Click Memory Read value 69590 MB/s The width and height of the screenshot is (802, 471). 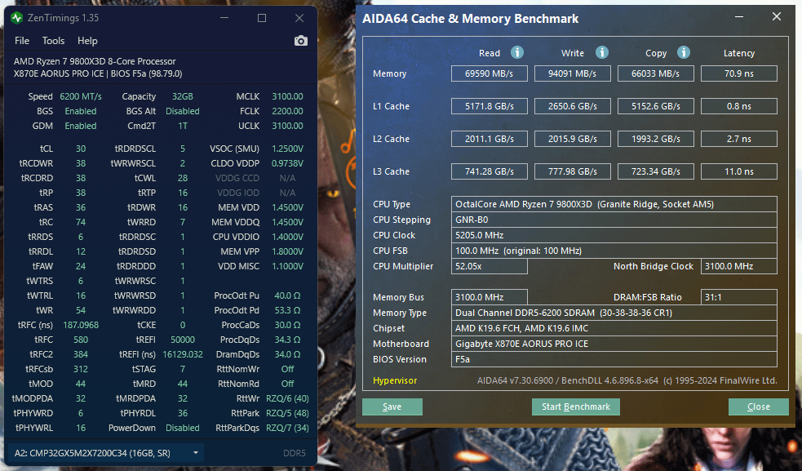489,73
